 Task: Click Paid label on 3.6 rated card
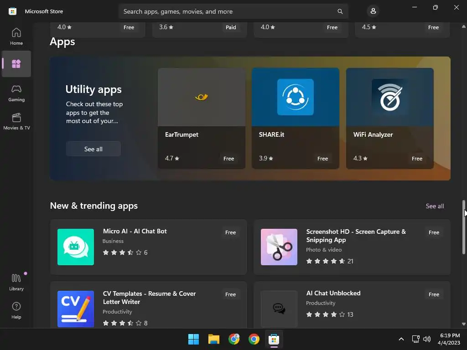[x=230, y=27]
